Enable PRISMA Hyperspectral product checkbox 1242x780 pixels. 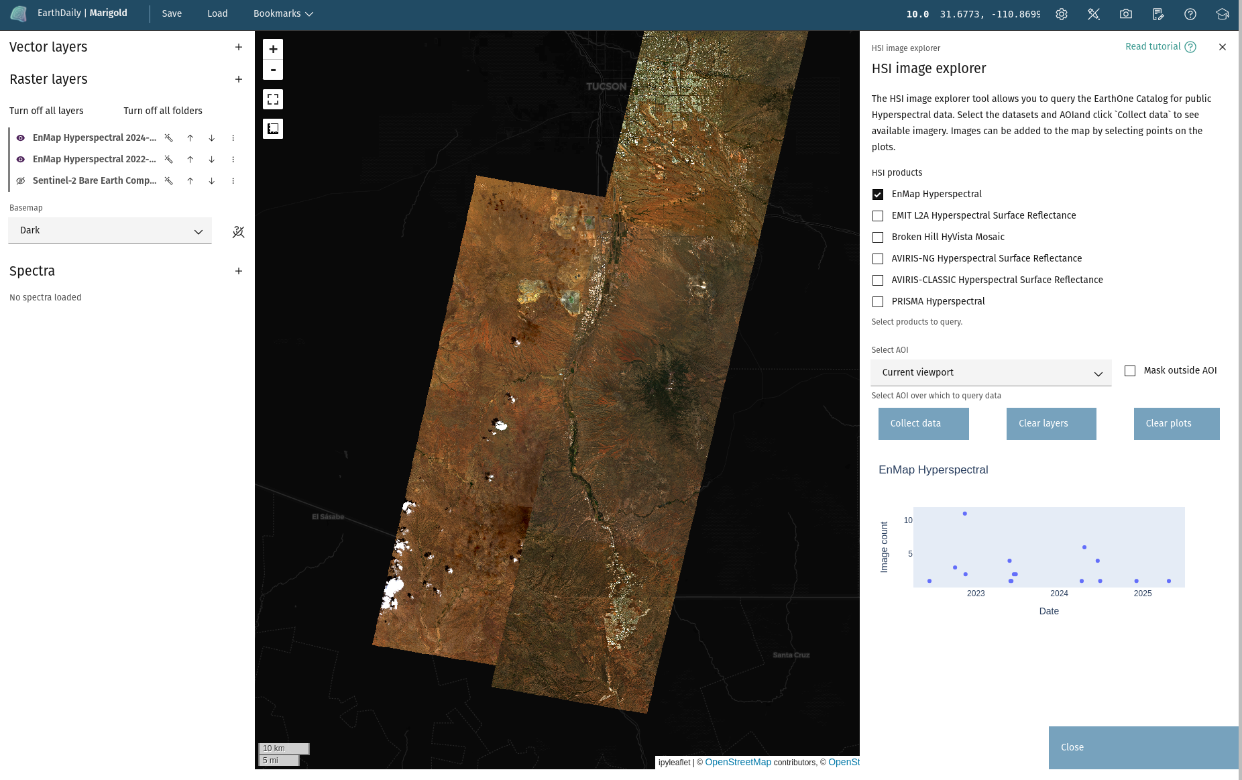pos(878,302)
